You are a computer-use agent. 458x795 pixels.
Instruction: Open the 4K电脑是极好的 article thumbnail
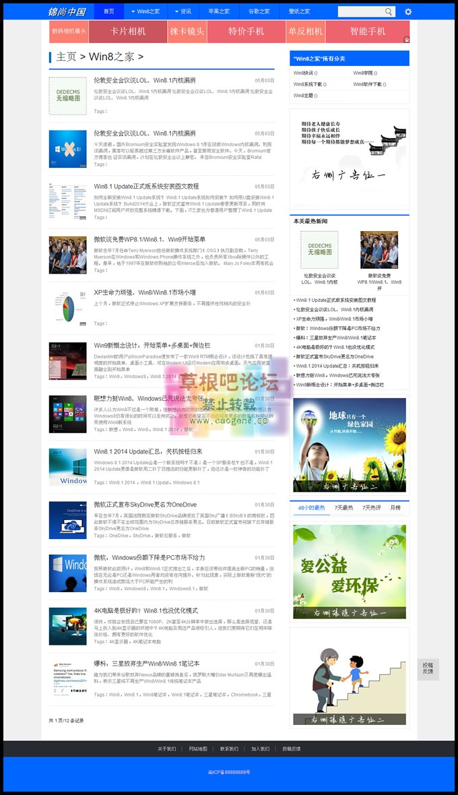(67, 626)
